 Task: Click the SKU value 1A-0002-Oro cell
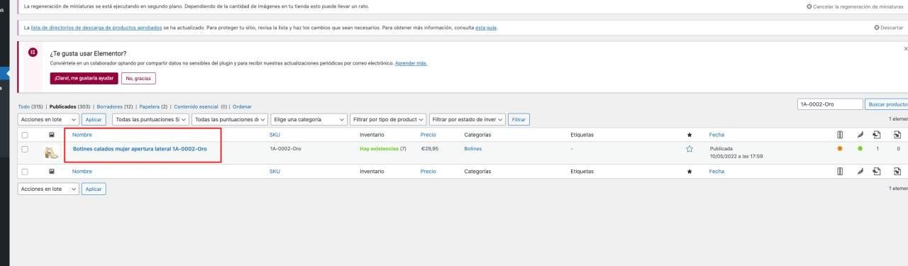point(286,148)
